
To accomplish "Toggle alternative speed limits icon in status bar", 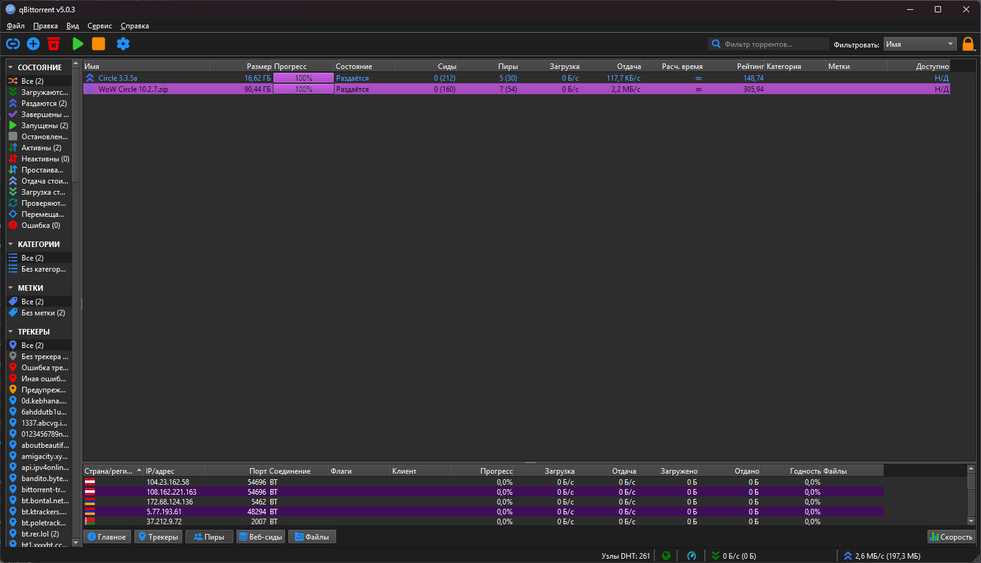I will tap(692, 556).
